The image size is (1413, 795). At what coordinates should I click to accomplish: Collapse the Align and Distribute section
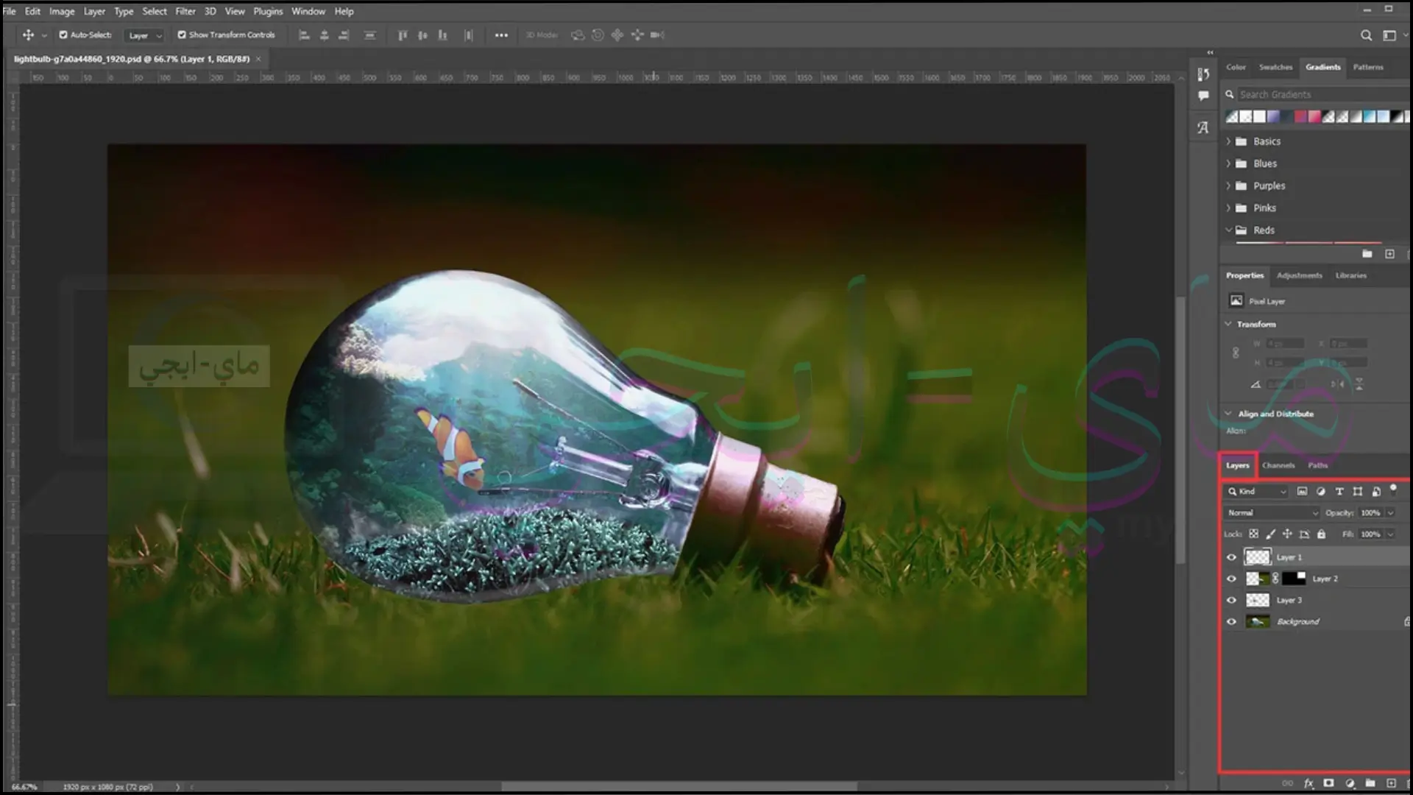[x=1228, y=413]
